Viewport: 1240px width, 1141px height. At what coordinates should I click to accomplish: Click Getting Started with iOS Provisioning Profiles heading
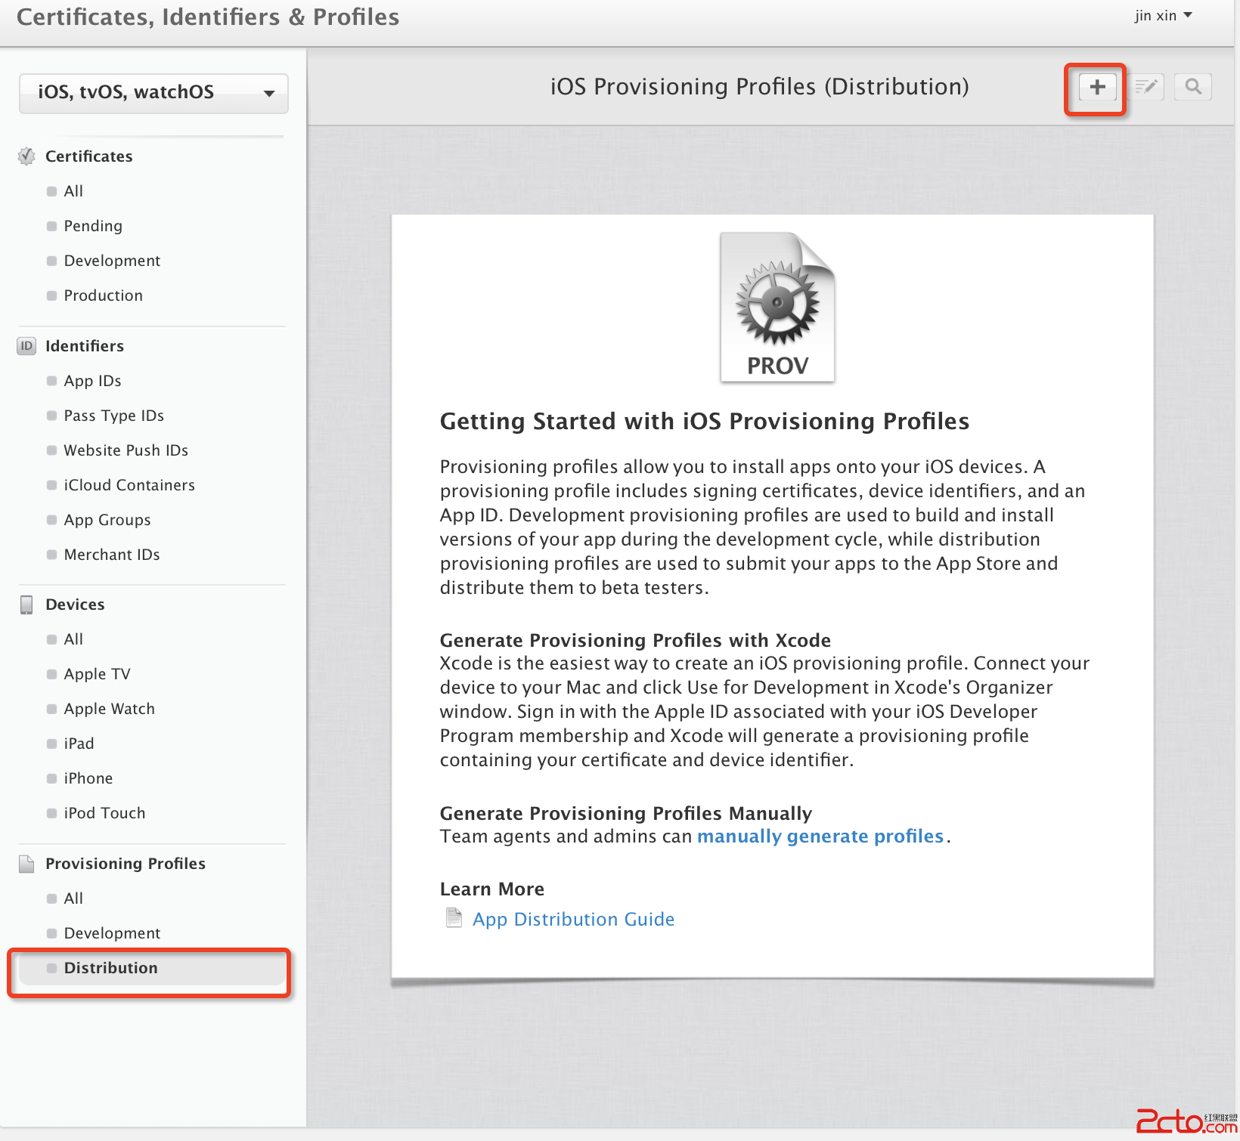point(705,421)
